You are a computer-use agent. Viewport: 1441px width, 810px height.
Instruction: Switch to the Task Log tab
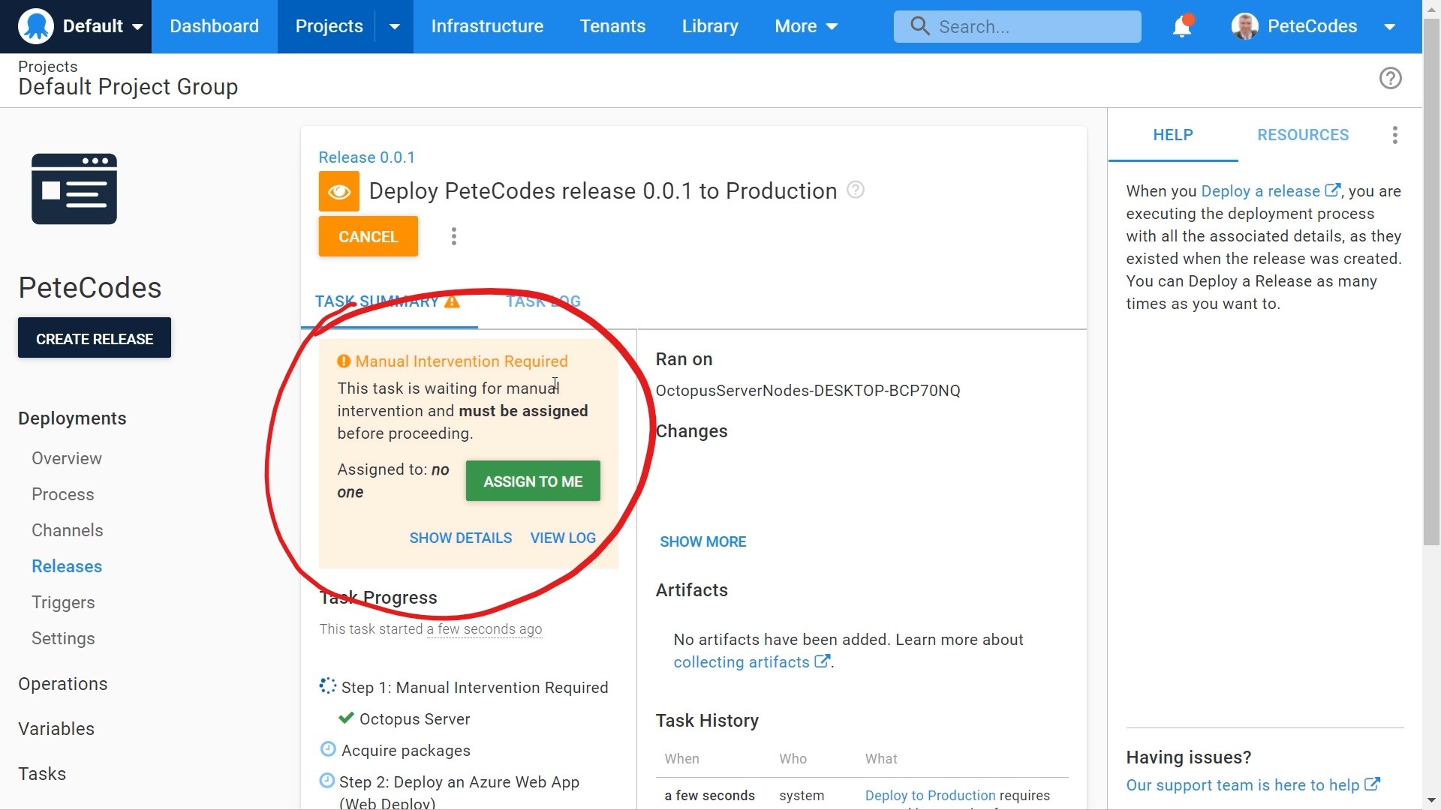[543, 301]
